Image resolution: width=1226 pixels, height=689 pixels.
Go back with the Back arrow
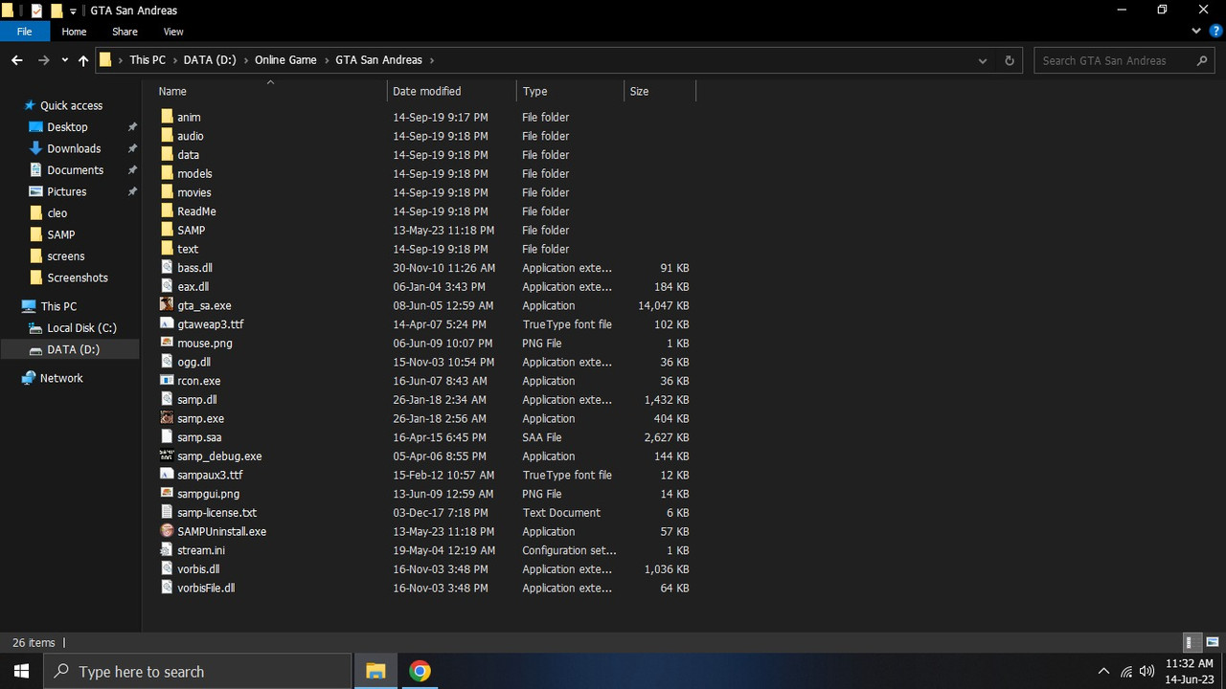(17, 60)
